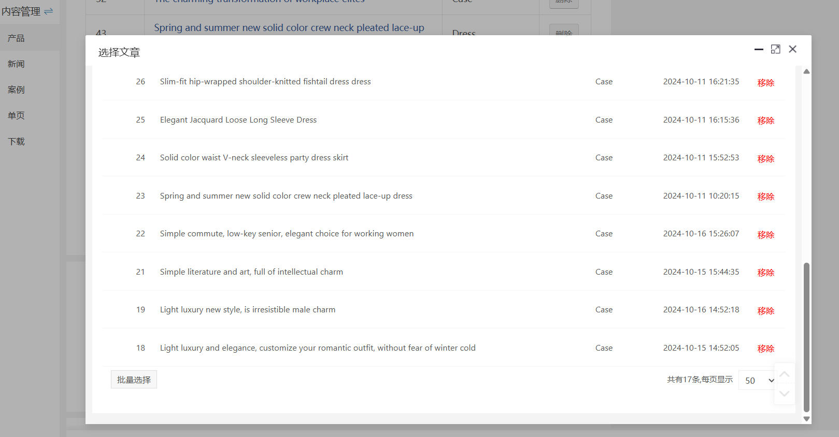The image size is (839, 437).
Task: Click the dialog scrollbar down arrow
Action: (x=806, y=419)
